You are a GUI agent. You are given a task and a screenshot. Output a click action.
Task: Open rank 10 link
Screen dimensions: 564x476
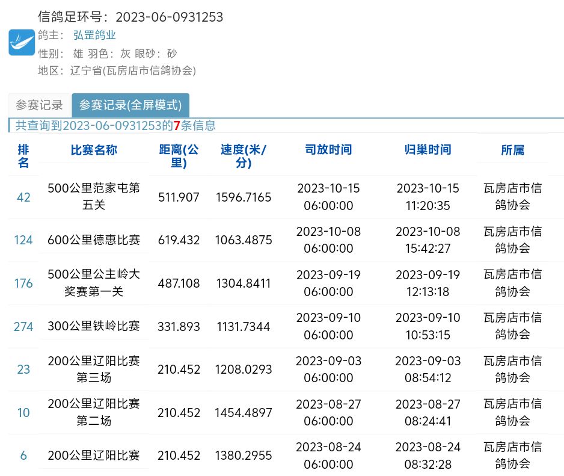coord(23,413)
